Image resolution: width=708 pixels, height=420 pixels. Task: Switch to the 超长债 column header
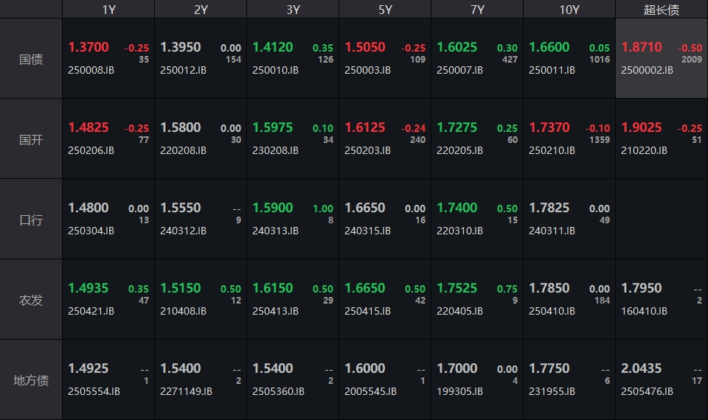(661, 10)
